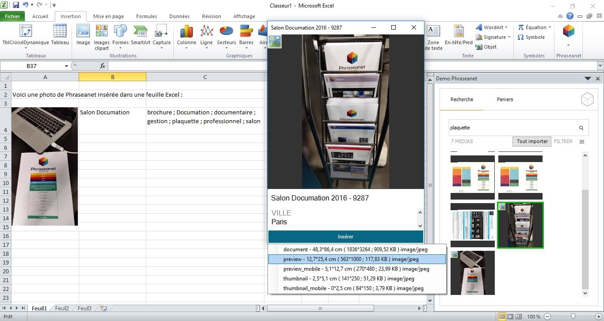
Task: Expand the formula bar
Action: coord(600,66)
